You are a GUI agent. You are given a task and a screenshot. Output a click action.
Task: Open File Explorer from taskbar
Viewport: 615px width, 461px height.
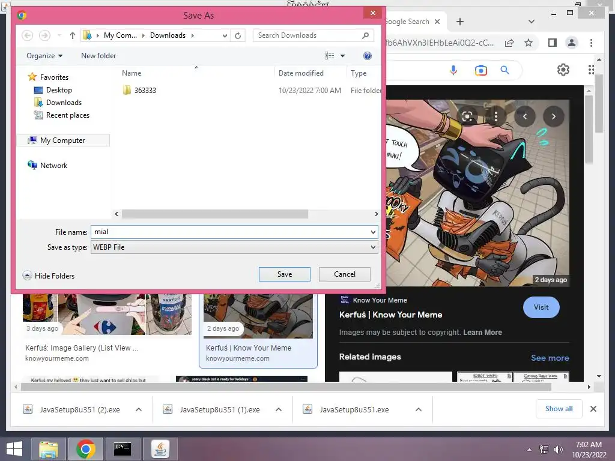[48, 449]
